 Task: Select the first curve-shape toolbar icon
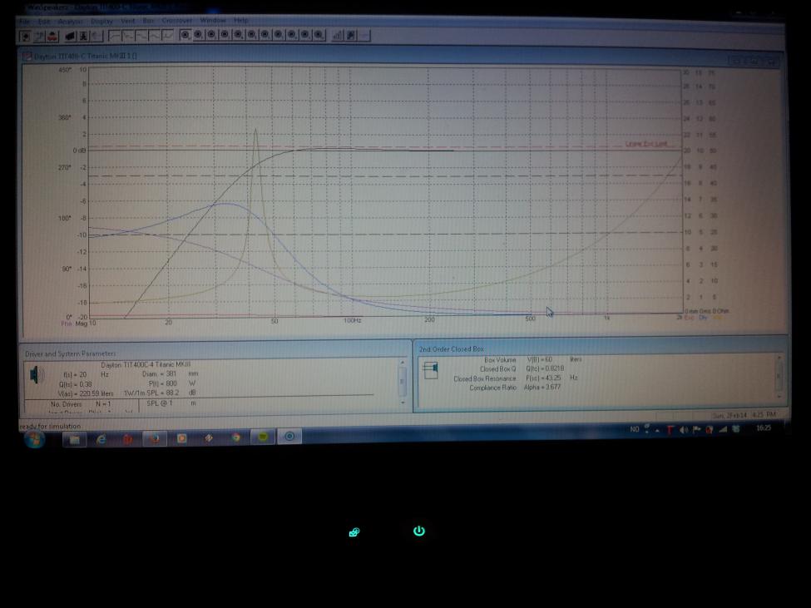pos(114,35)
